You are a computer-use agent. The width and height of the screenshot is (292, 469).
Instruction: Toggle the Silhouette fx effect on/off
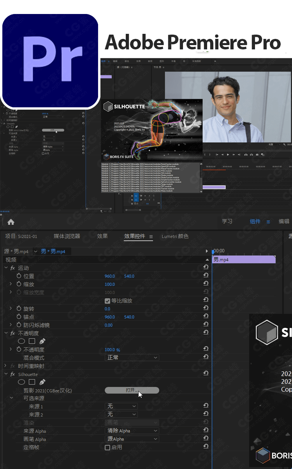pos(12,374)
